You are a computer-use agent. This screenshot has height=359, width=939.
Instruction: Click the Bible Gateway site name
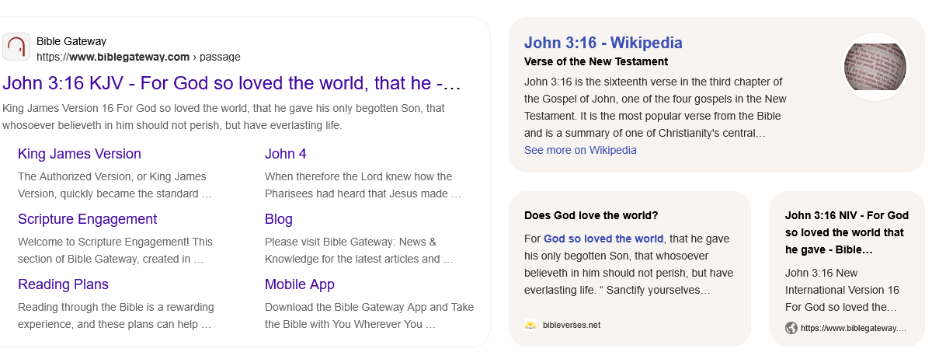pos(71,41)
